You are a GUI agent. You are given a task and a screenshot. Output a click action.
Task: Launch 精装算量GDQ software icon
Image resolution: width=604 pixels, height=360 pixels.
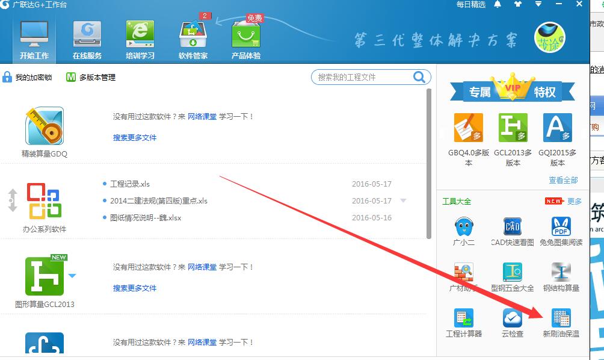(x=45, y=126)
